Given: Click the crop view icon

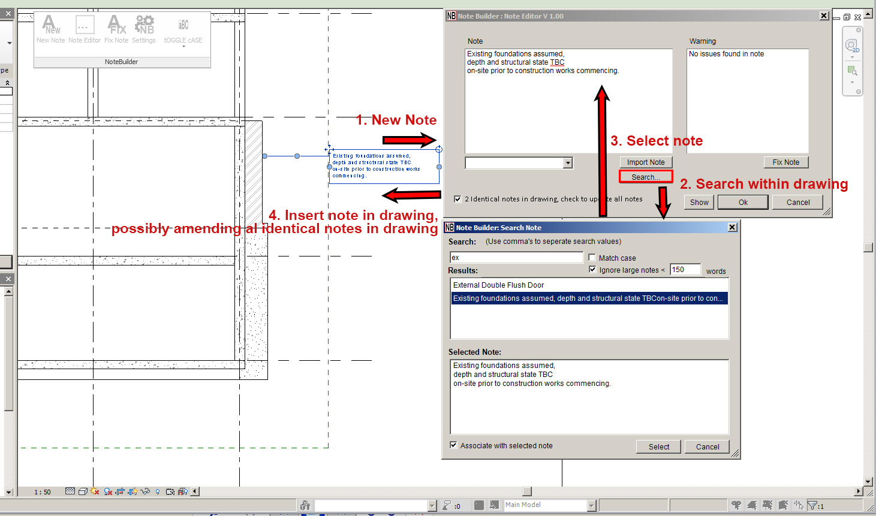Looking at the screenshot, I should pos(121,491).
